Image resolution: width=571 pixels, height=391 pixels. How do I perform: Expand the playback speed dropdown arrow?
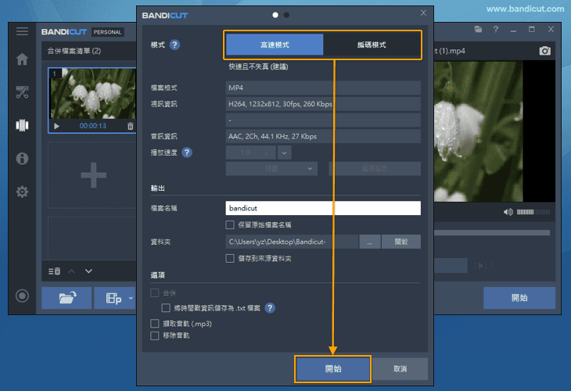click(284, 152)
